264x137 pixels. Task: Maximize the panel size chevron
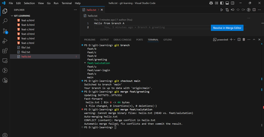pos(254,39)
